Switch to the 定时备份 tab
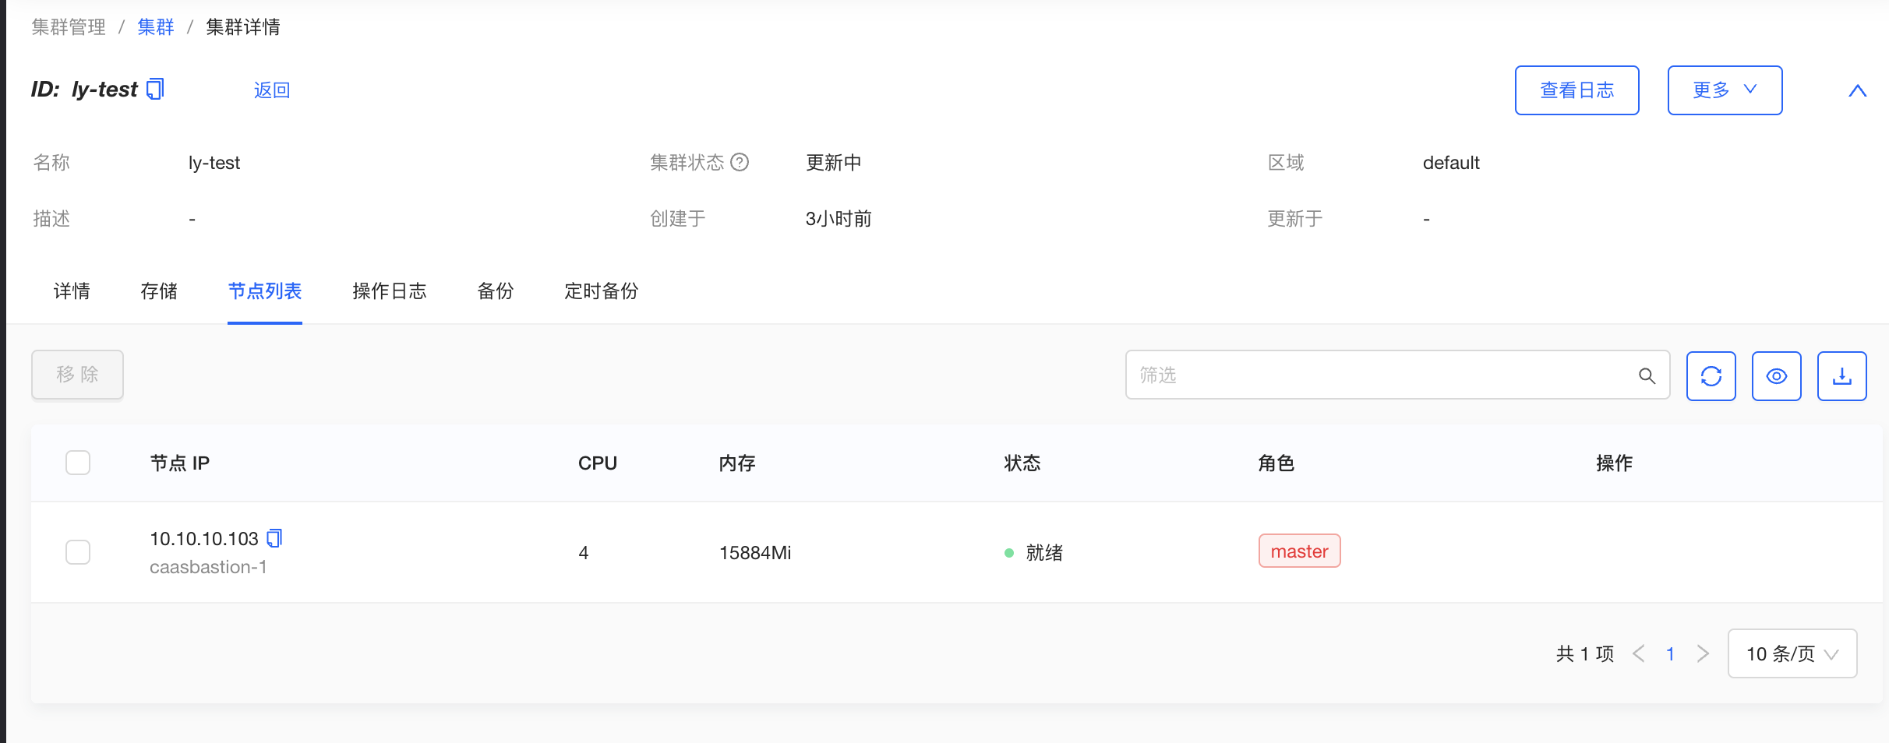 601,291
